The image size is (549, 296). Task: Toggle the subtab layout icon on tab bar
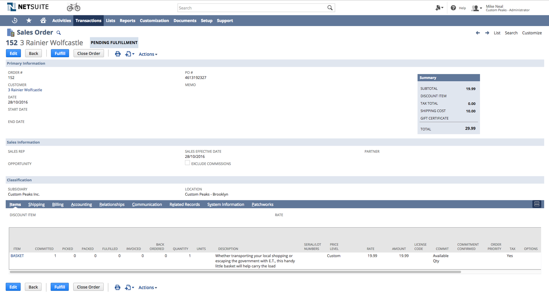click(x=537, y=204)
